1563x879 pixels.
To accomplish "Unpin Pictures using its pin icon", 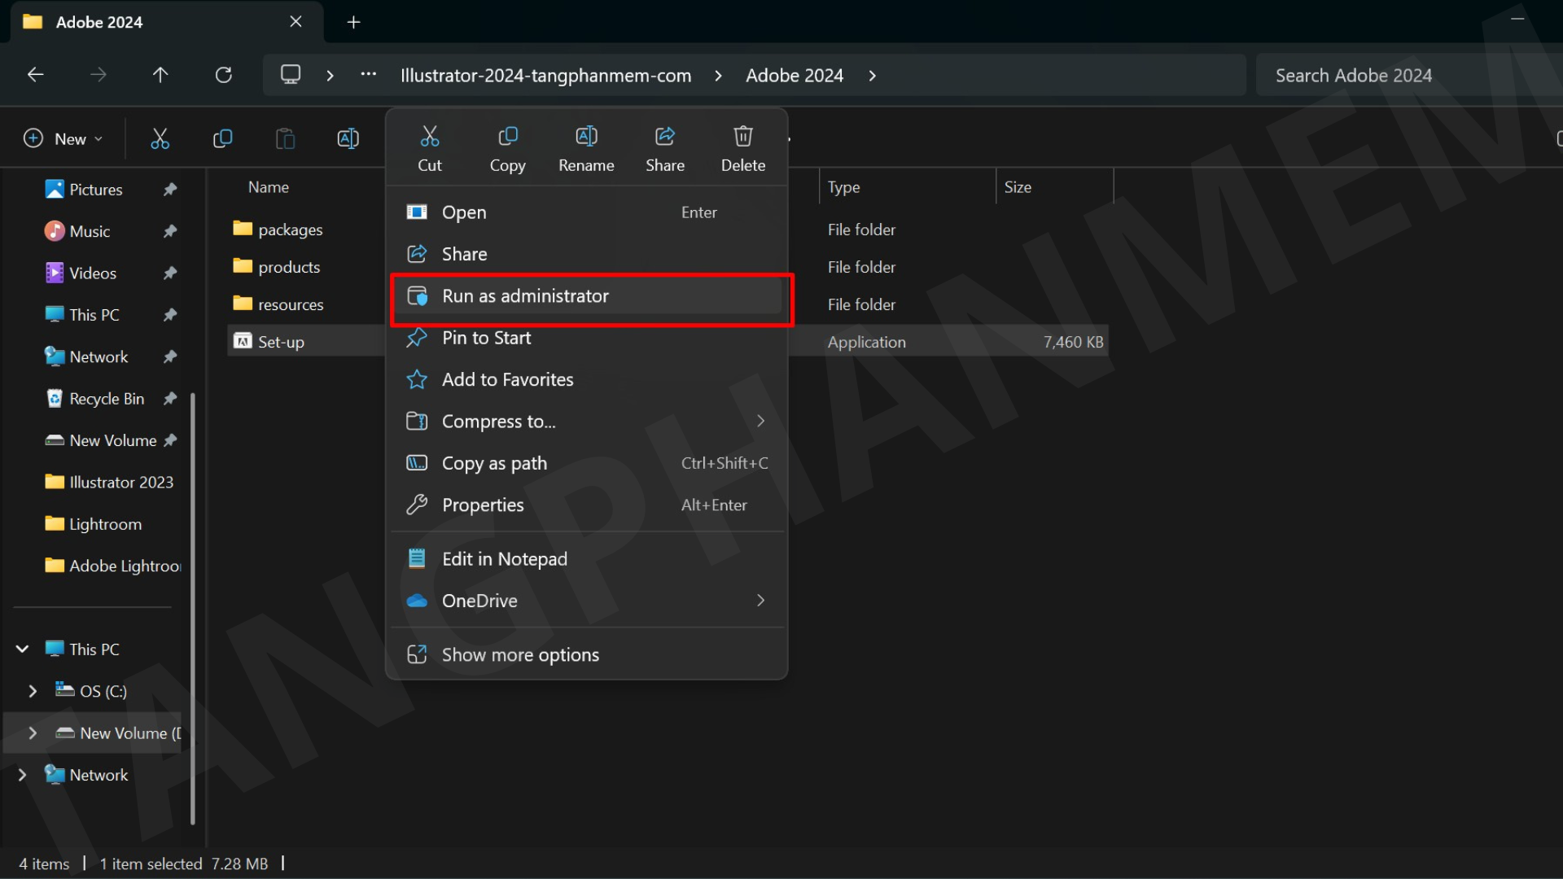I will pos(170,190).
